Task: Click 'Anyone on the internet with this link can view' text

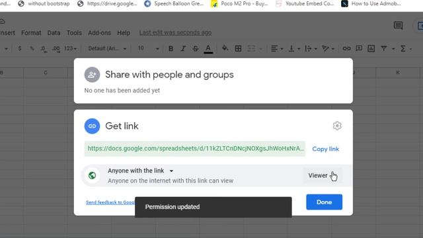Action: click(x=171, y=180)
